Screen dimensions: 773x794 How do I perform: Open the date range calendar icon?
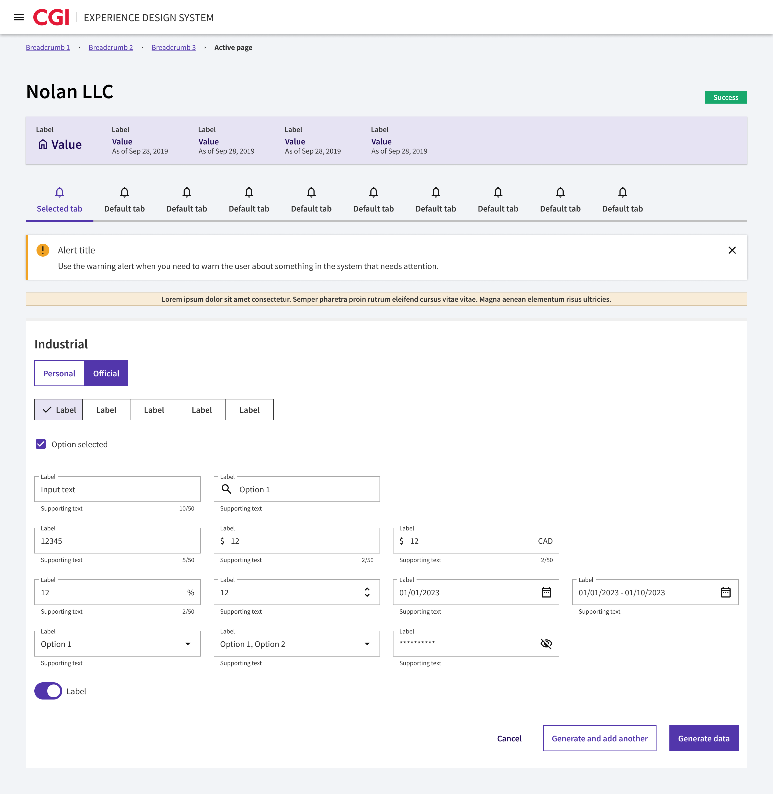725,592
